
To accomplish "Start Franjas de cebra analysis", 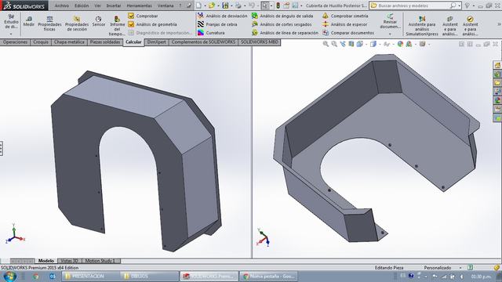I will [x=217, y=24].
